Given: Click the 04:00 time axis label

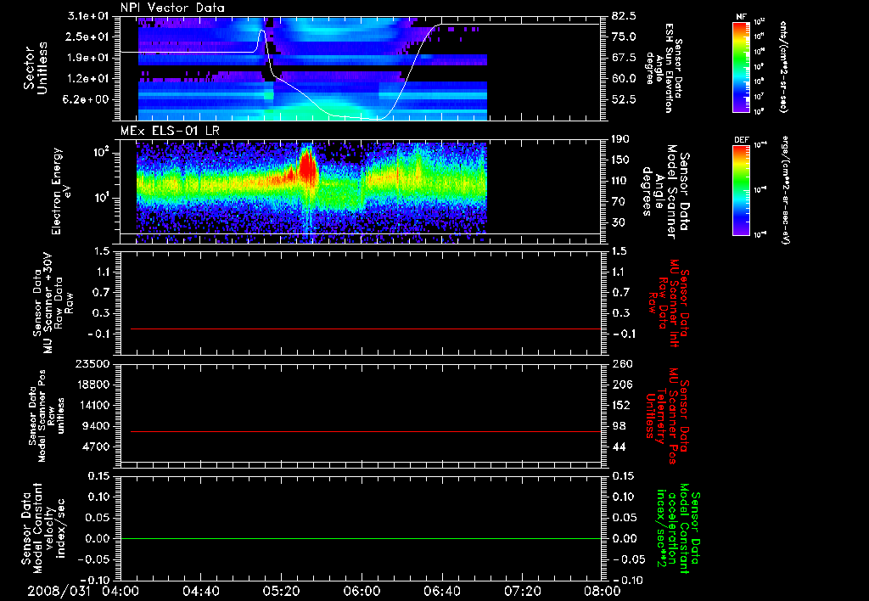Looking at the screenshot, I should click(x=121, y=591).
